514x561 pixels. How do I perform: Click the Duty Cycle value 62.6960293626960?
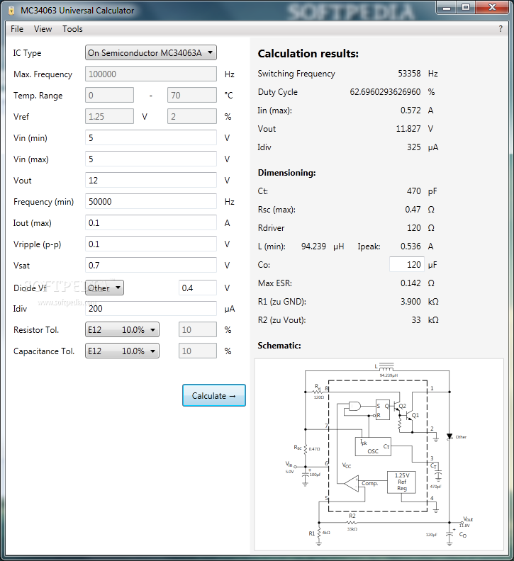385,92
